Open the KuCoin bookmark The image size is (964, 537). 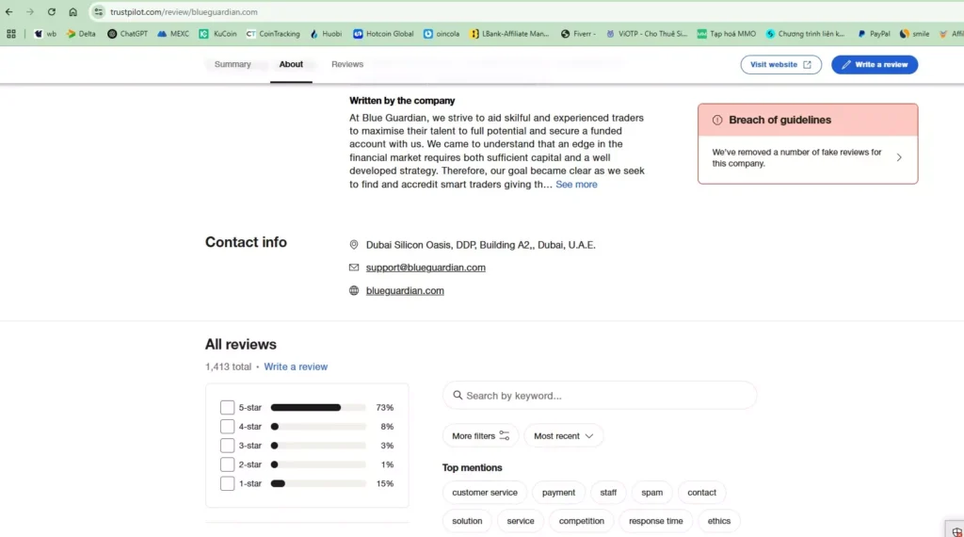[217, 34]
